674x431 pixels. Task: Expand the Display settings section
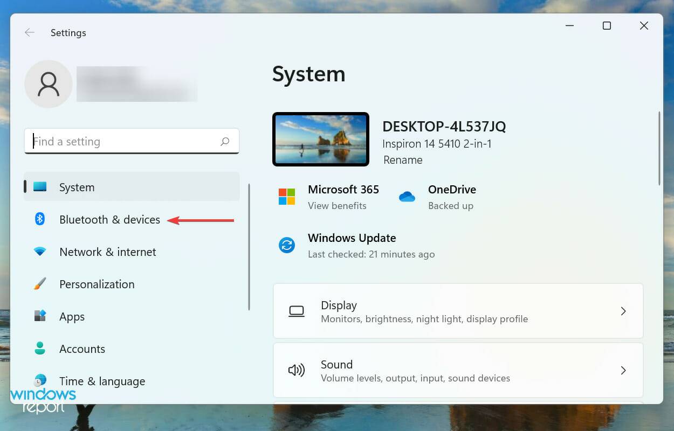tap(458, 311)
